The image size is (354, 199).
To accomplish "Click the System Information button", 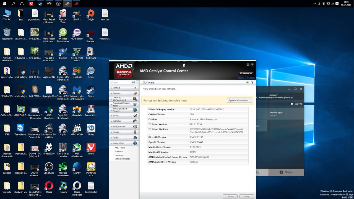I will (240, 100).
